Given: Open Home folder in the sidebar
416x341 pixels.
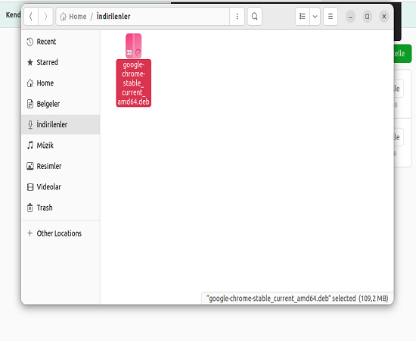Looking at the screenshot, I should [61, 83].
